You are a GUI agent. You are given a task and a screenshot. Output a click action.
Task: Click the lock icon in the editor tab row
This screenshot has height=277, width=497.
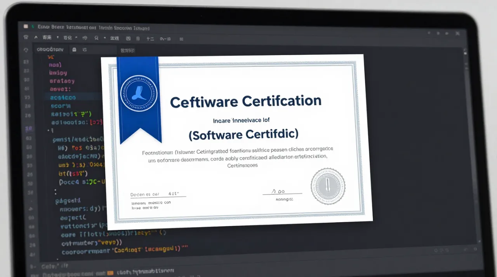(74, 50)
